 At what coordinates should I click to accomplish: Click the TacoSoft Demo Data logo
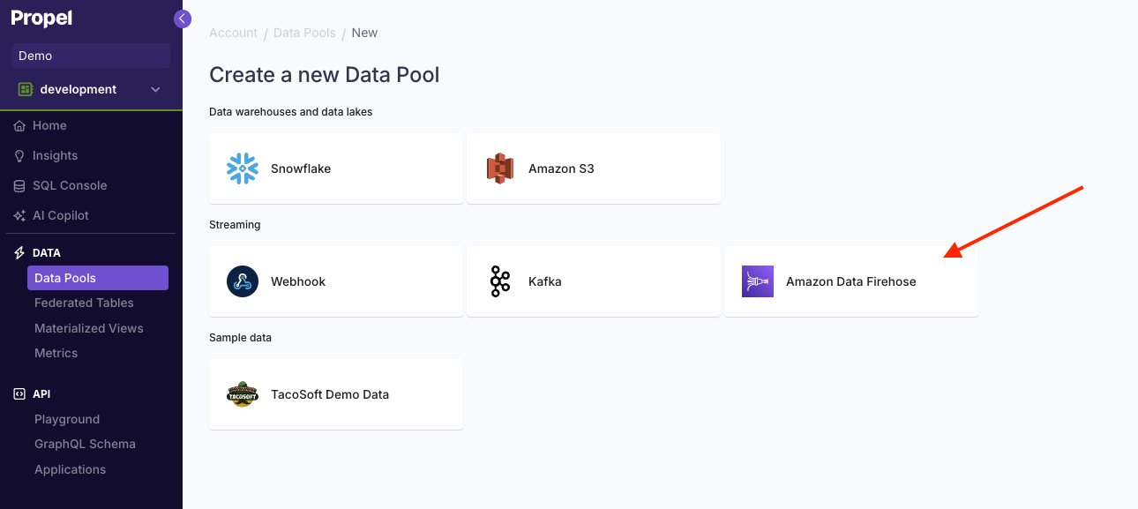click(x=242, y=393)
